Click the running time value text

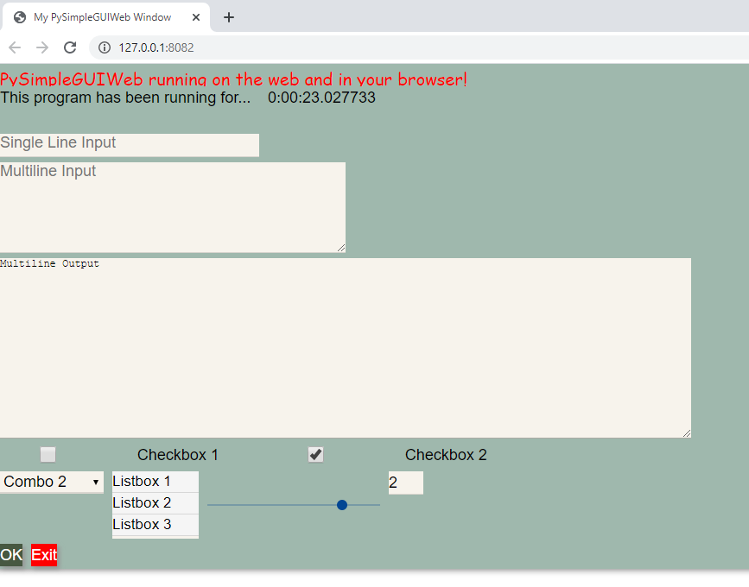(x=321, y=98)
